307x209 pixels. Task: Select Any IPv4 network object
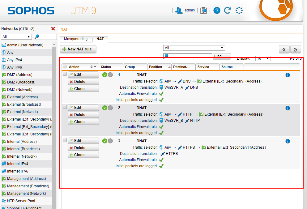(26, 60)
